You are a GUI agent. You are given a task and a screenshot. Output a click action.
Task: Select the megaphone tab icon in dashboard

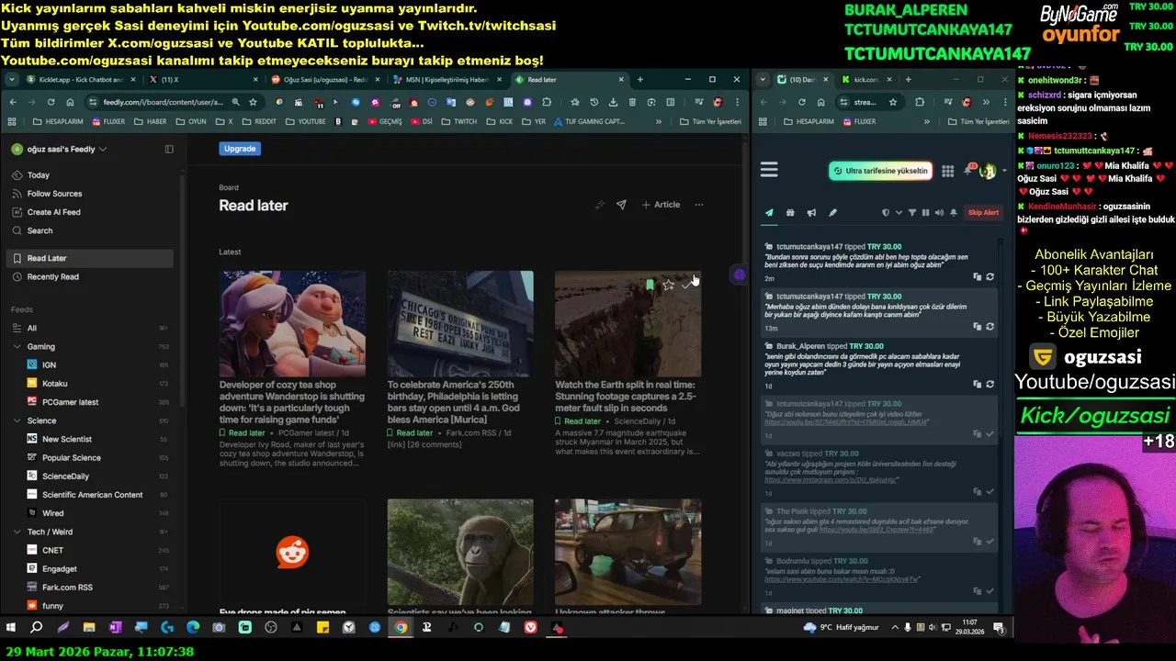coord(811,213)
